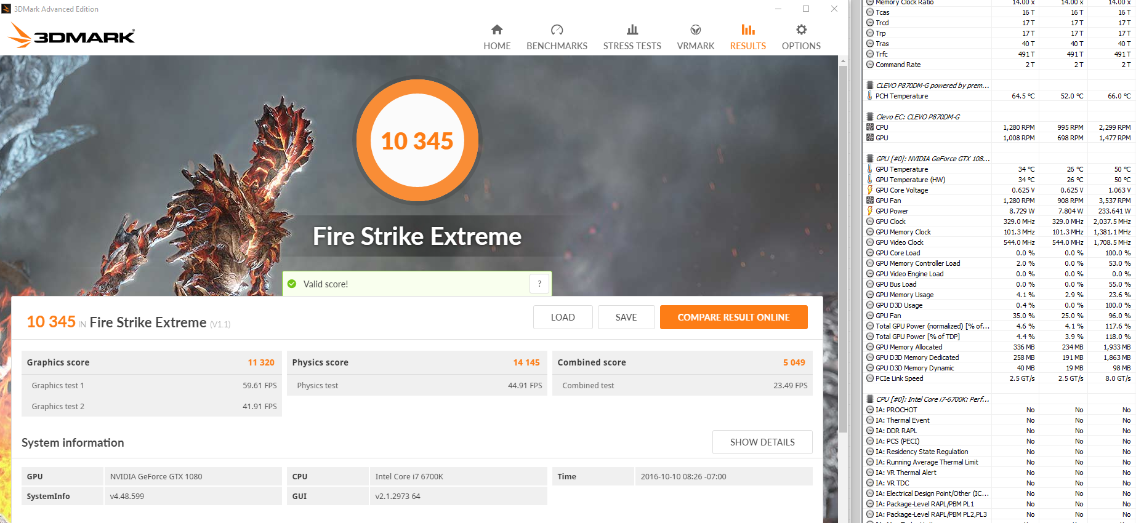1136x523 pixels.
Task: Click the GPU Core Voltage lightning icon
Action: point(870,190)
